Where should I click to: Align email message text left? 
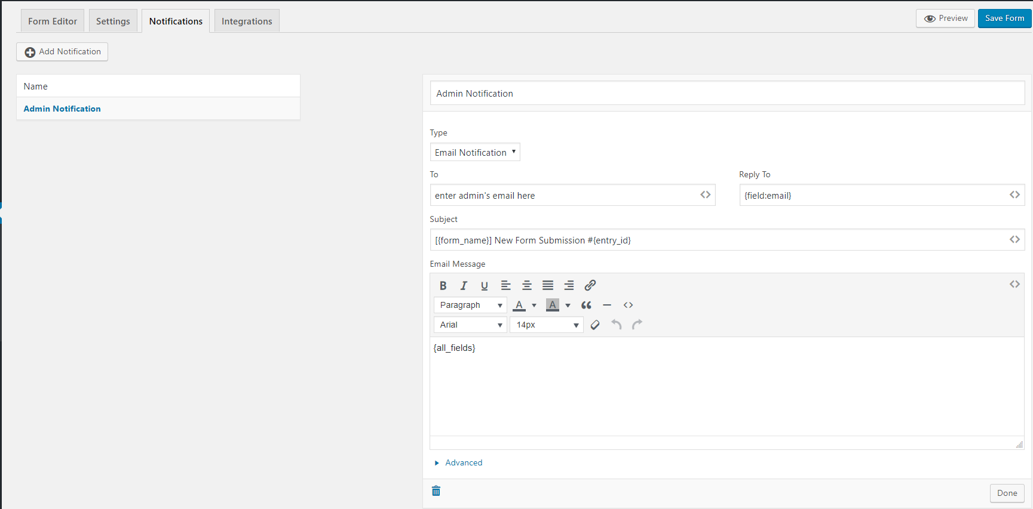[505, 285]
